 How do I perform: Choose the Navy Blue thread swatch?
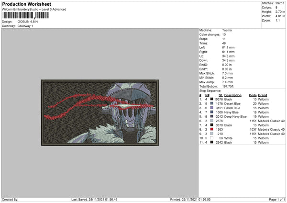211,112
